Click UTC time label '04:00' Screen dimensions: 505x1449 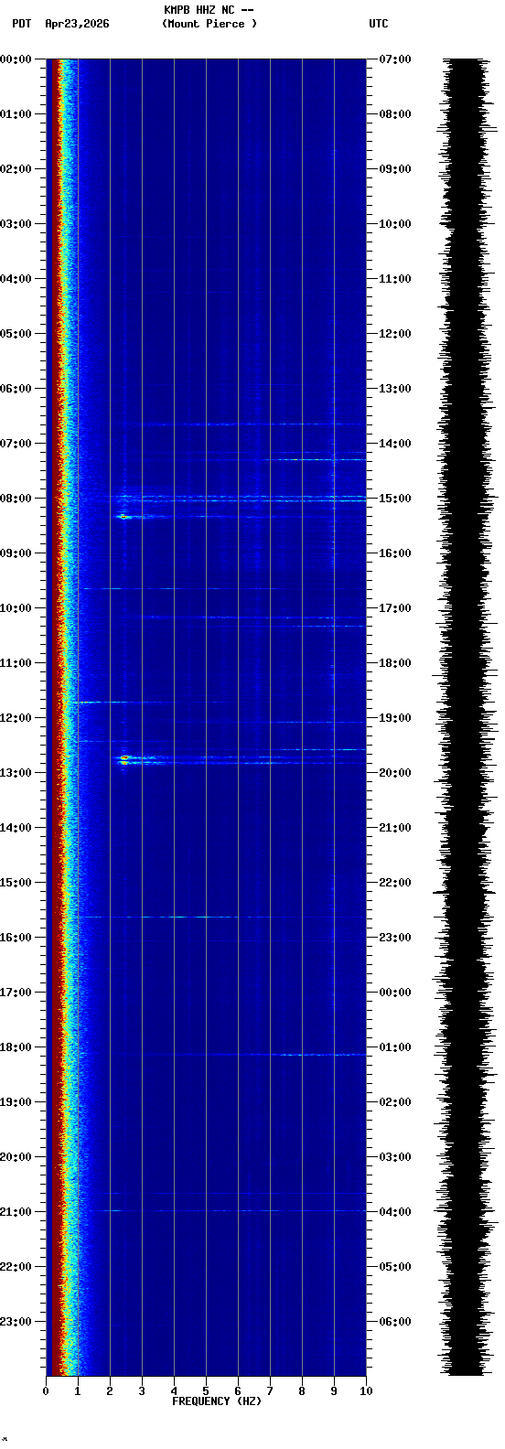(395, 1212)
